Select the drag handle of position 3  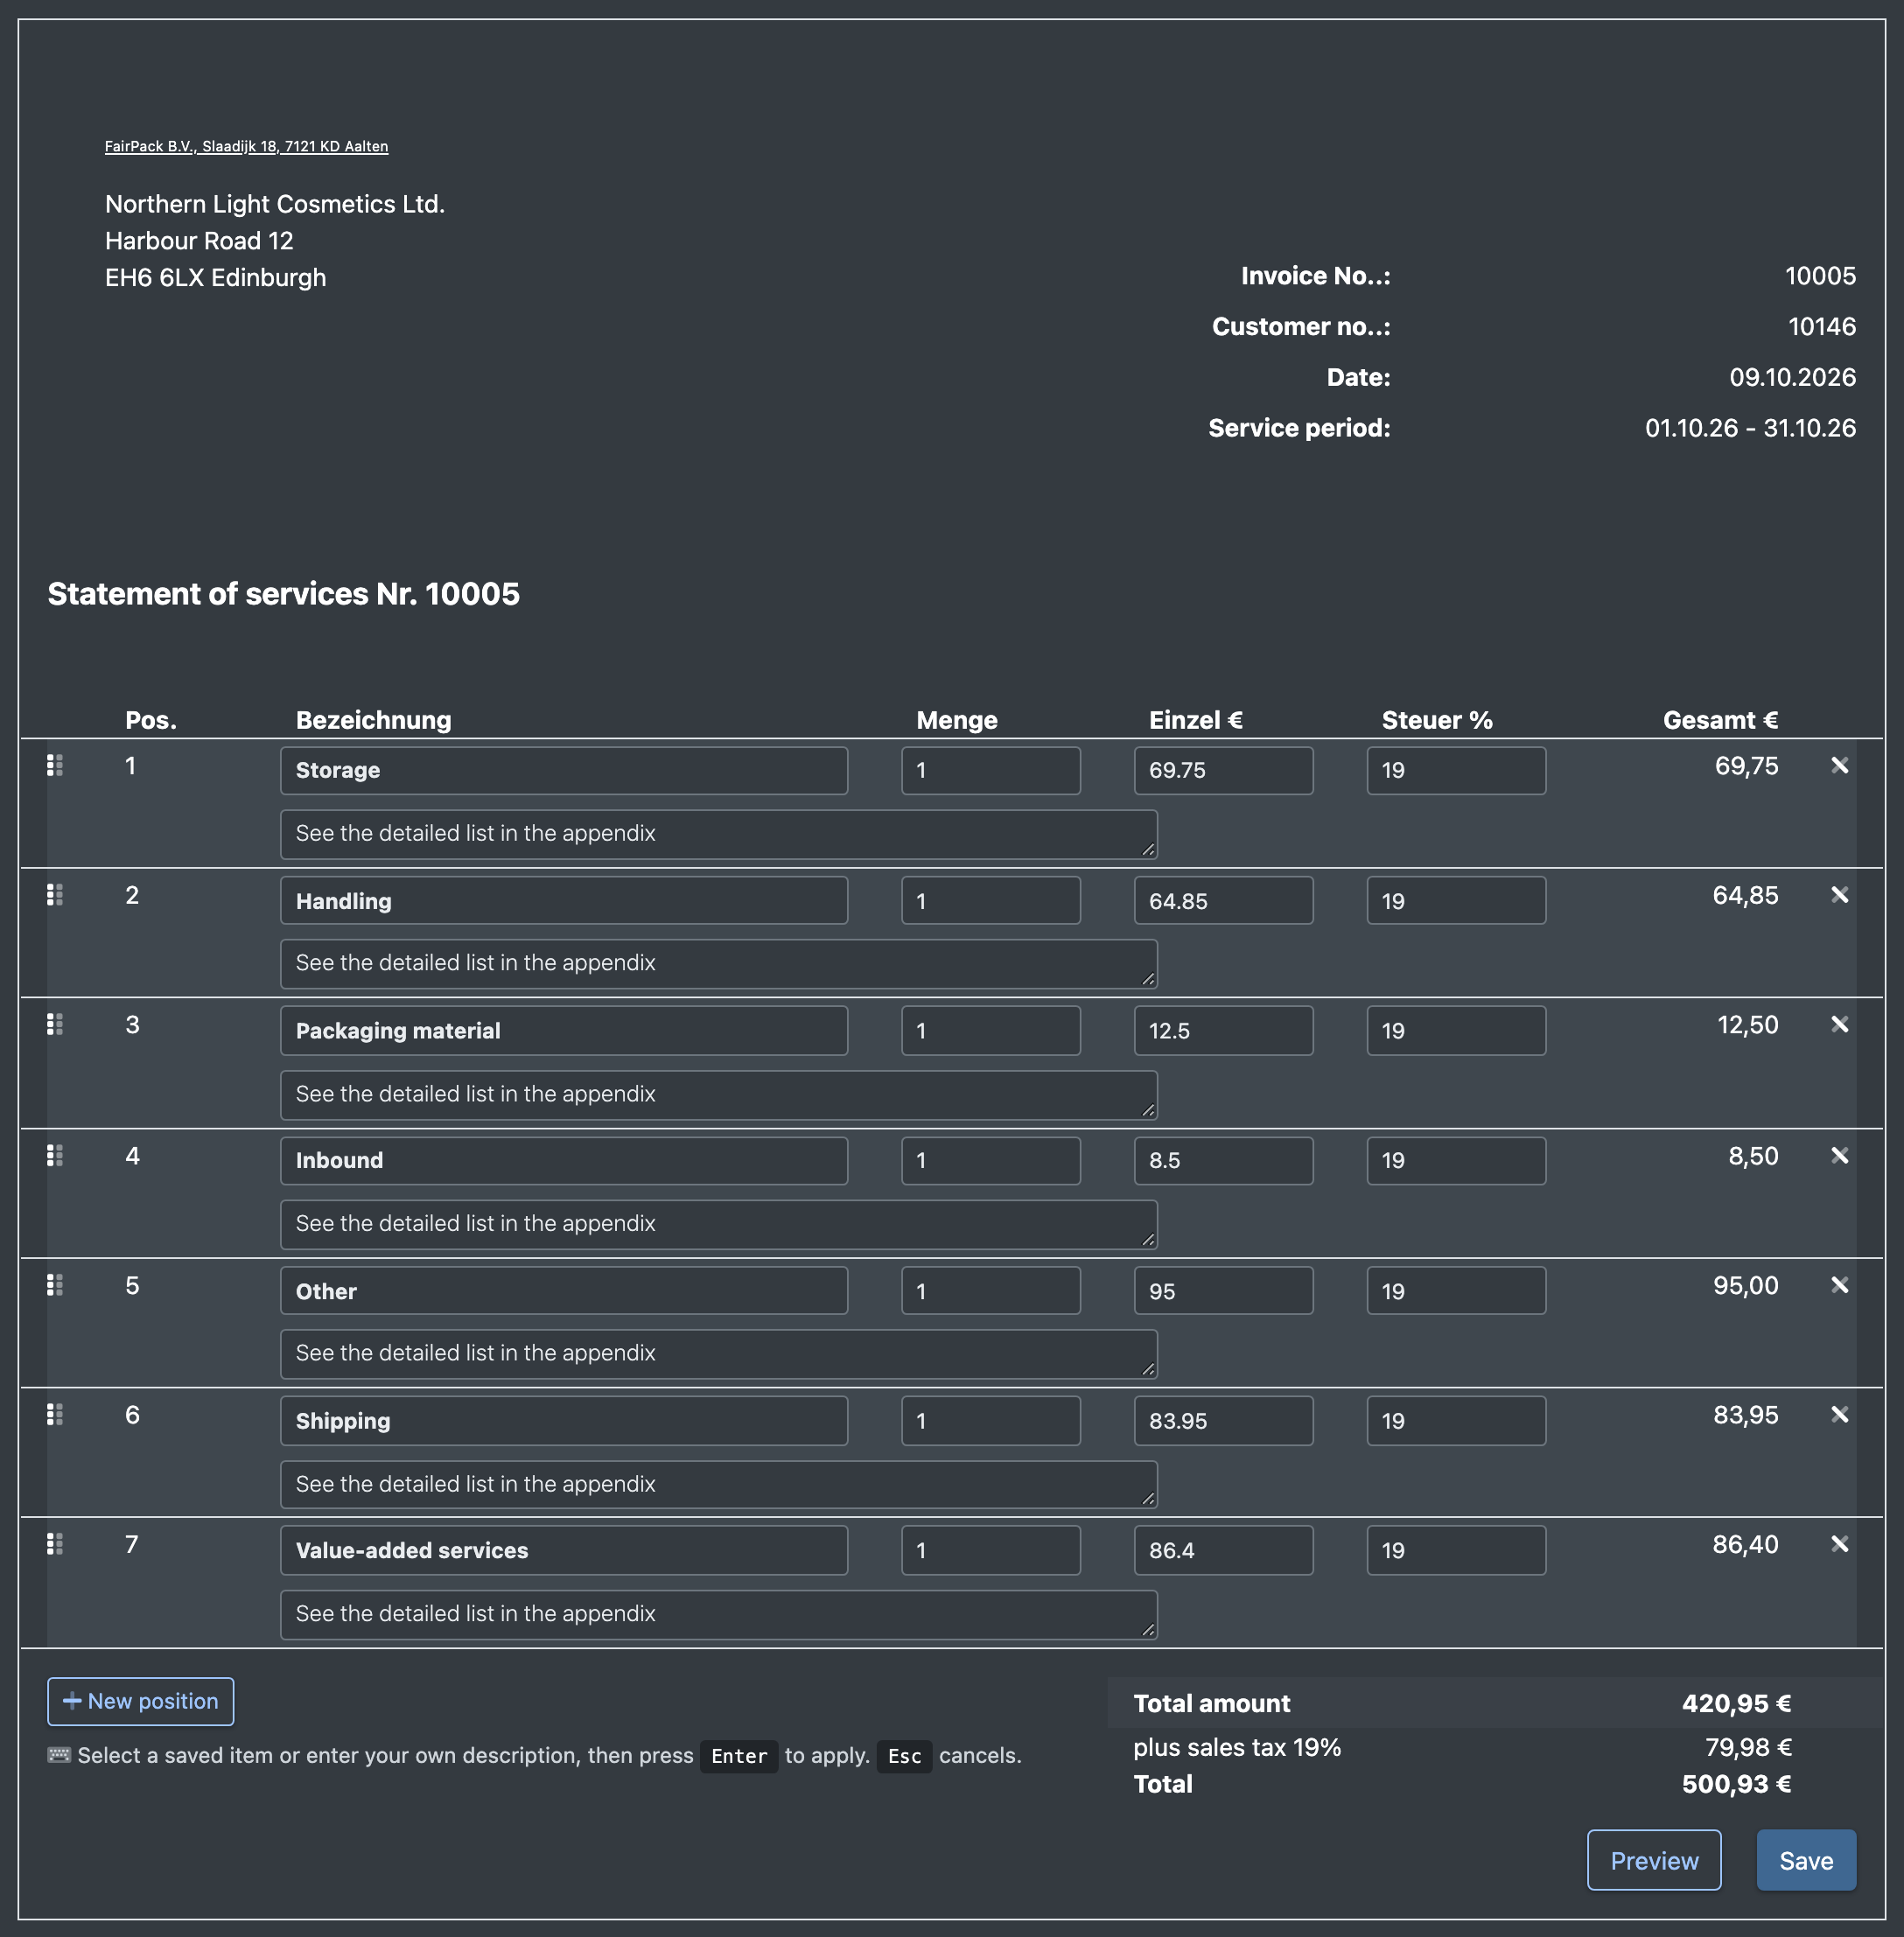tap(55, 1025)
